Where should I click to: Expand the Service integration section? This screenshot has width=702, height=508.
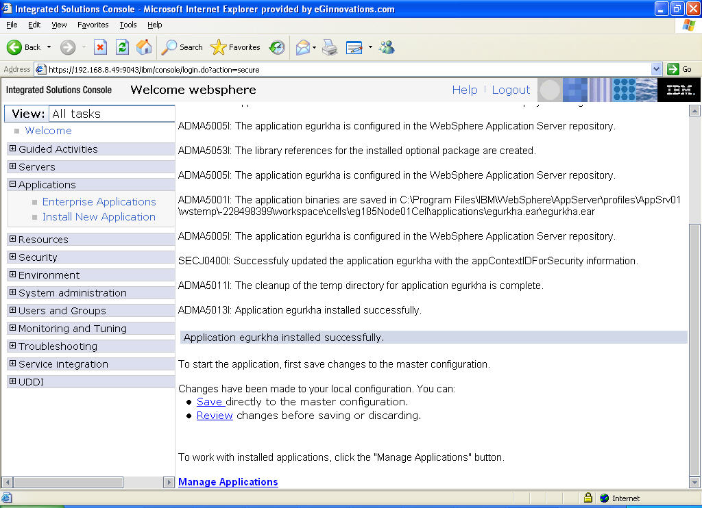click(x=12, y=364)
